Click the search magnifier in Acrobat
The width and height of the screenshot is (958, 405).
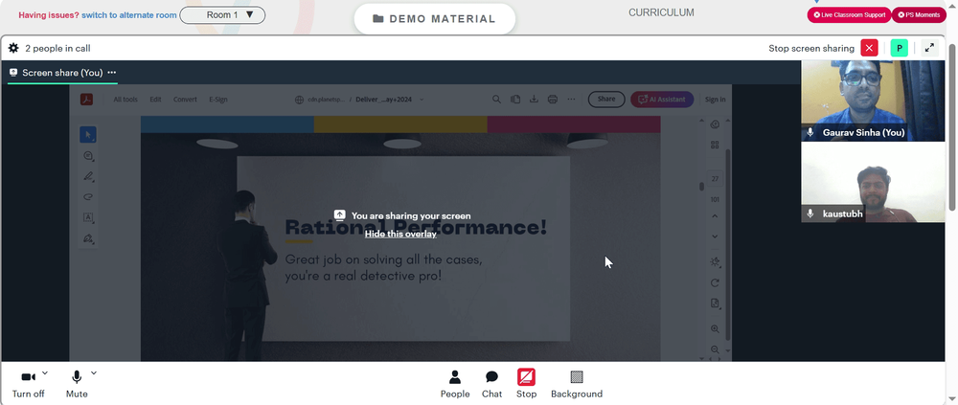(x=496, y=100)
